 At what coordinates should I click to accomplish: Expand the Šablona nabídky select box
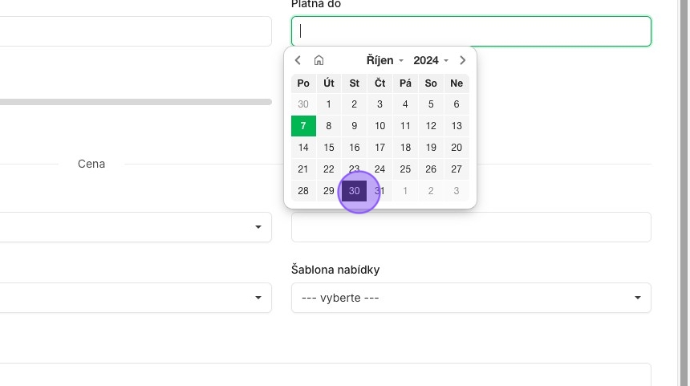coord(471,298)
